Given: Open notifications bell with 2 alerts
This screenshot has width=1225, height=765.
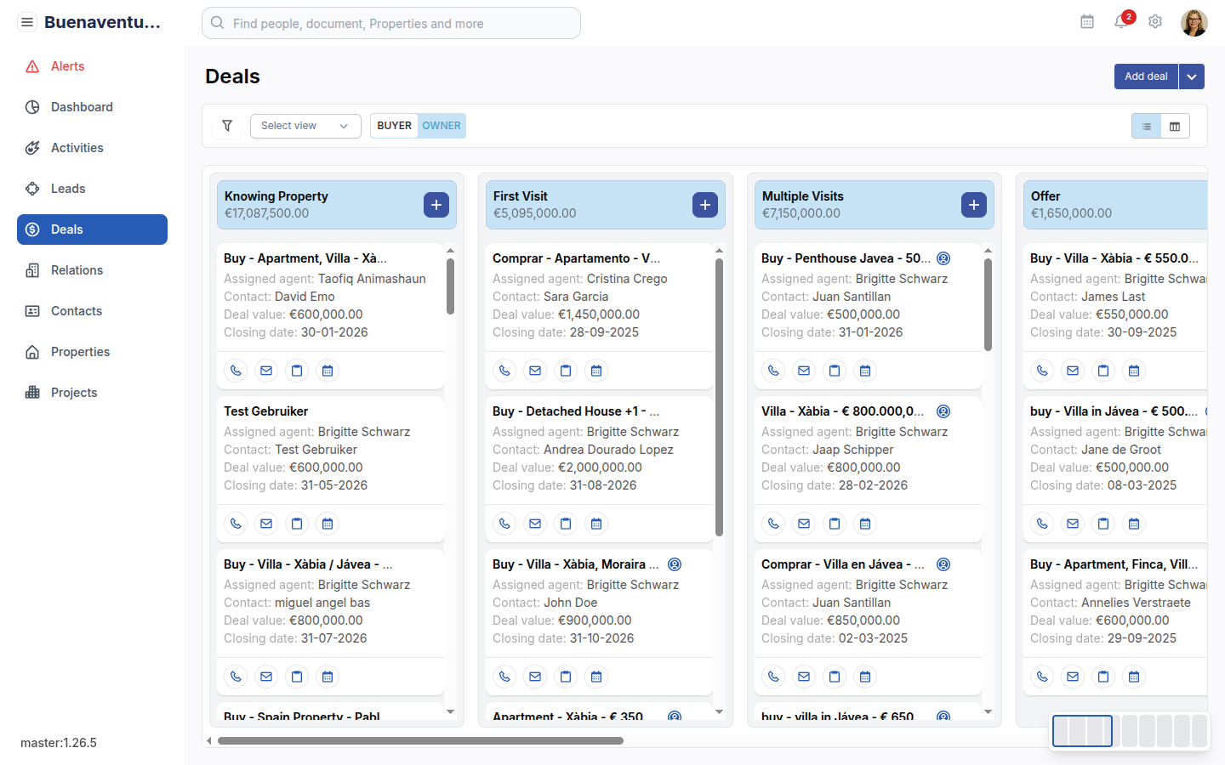Looking at the screenshot, I should click(x=1121, y=21).
